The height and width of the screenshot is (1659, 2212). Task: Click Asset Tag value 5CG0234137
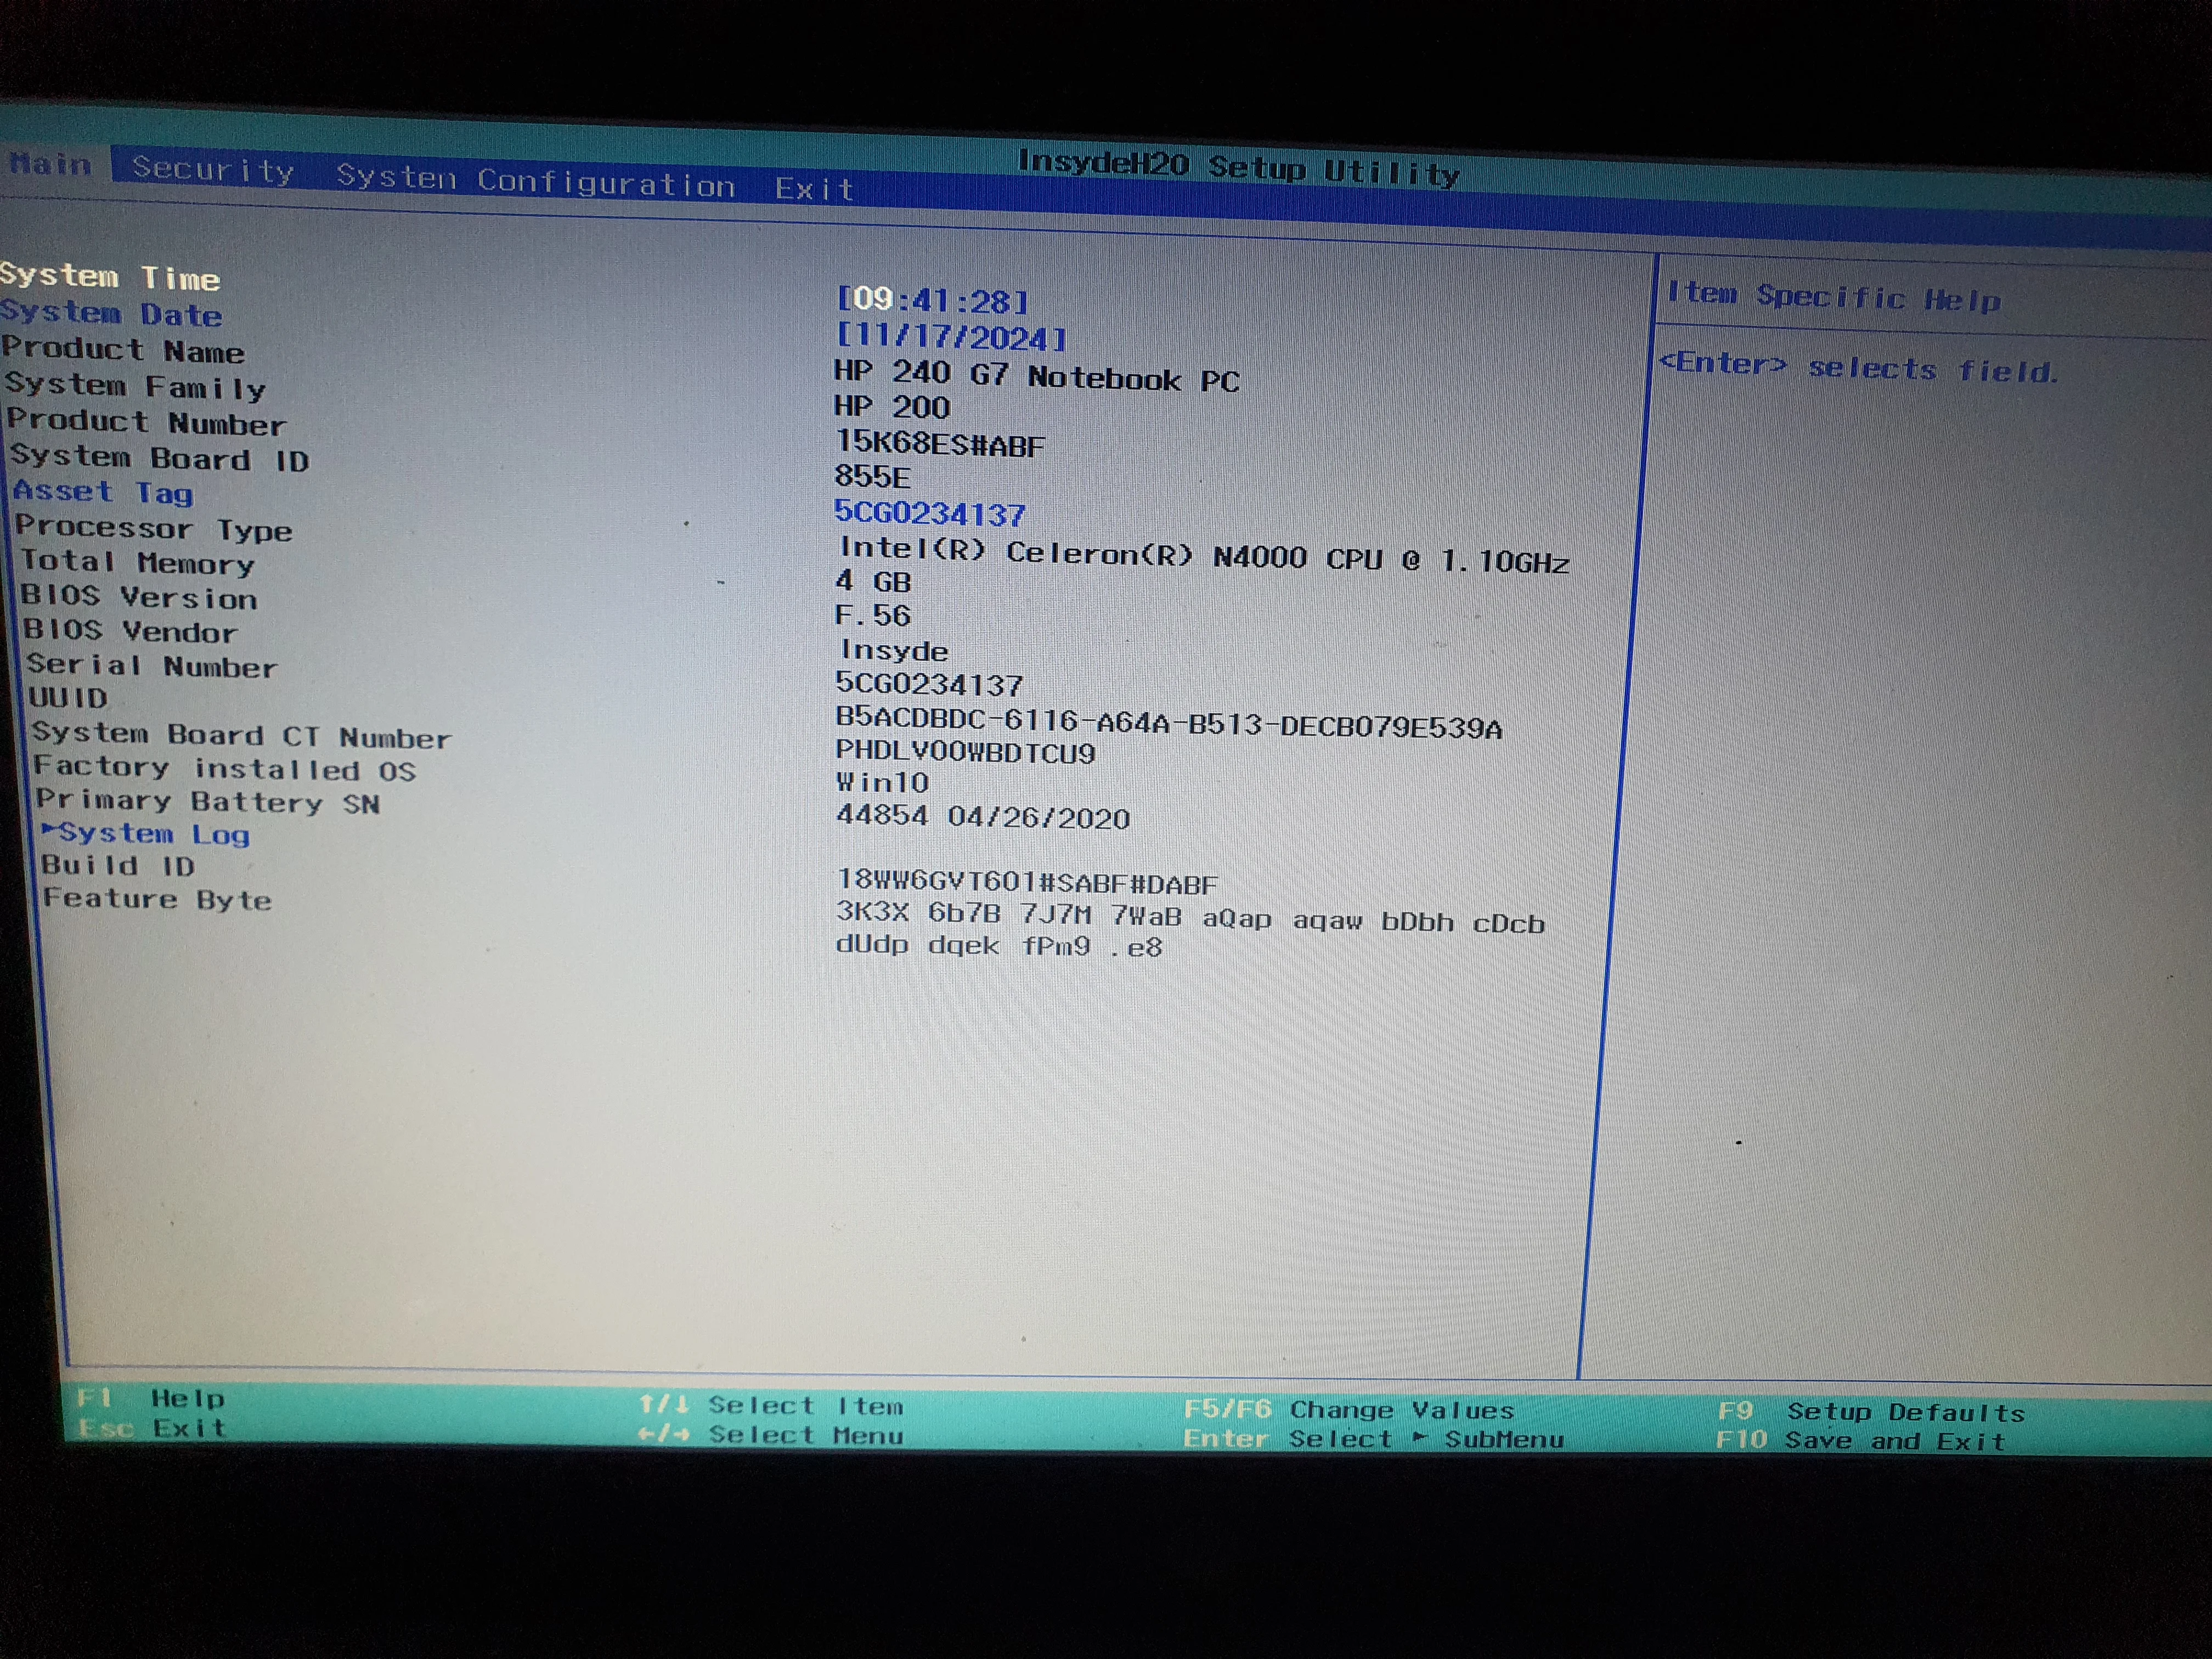pyautogui.click(x=930, y=513)
